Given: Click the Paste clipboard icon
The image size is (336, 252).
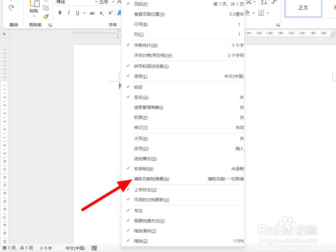Looking at the screenshot, I should 34,3.
